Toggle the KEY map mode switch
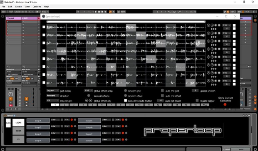258x151 pixels. point(232,12)
